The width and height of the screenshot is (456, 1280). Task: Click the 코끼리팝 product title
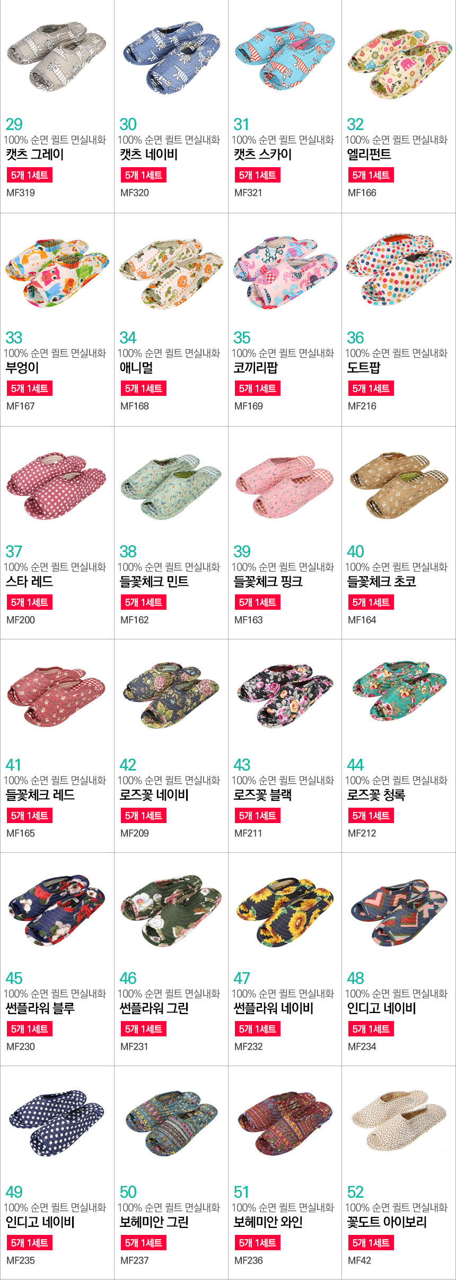tap(256, 368)
